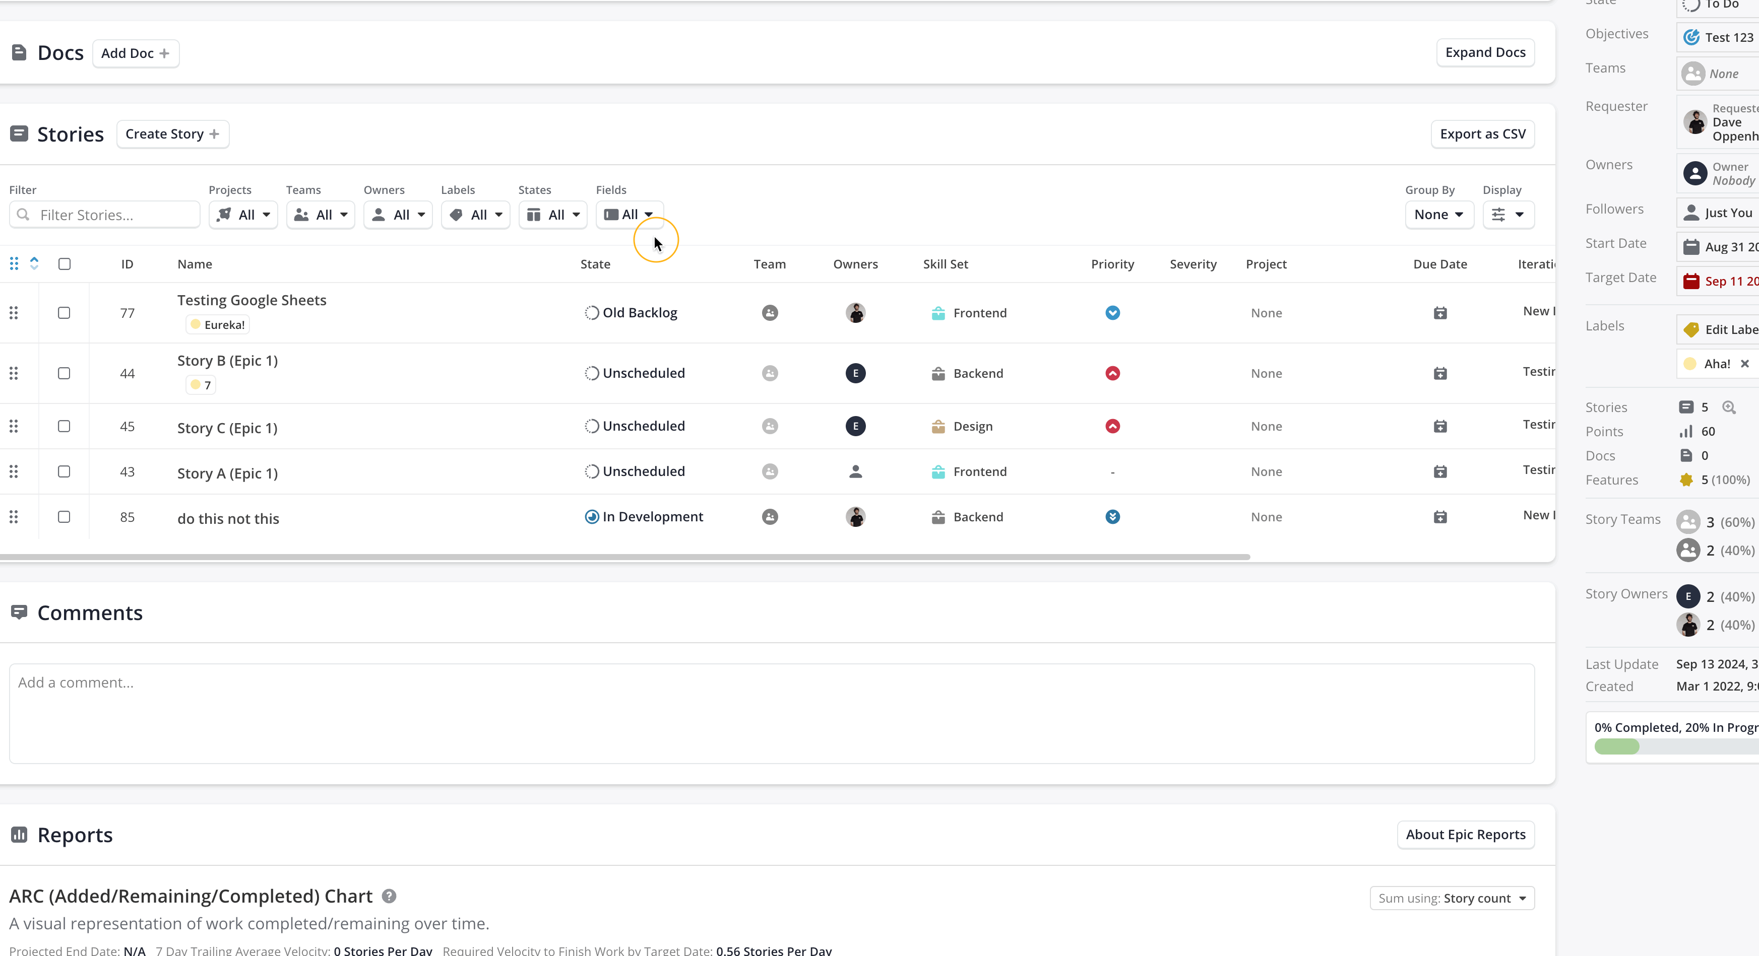Open due date calendar for Story C
This screenshot has width=1759, height=956.
tap(1440, 426)
